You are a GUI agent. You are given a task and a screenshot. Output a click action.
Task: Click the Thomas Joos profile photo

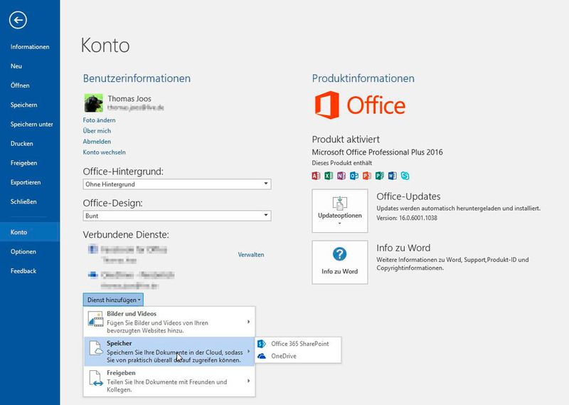pos(94,102)
